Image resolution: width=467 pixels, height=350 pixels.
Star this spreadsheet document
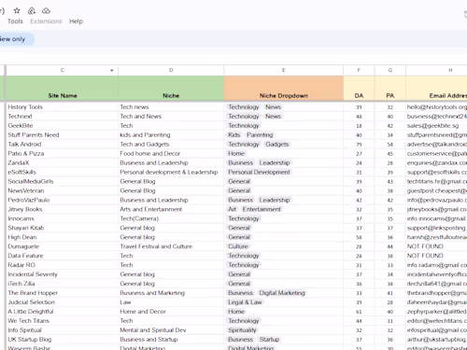pyautogui.click(x=17, y=11)
